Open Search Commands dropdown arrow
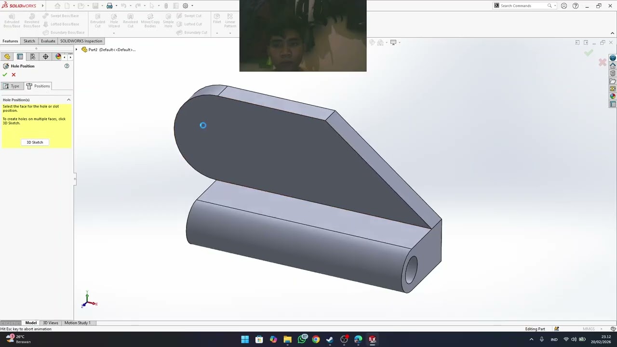The width and height of the screenshot is (617, 347). coord(555,6)
